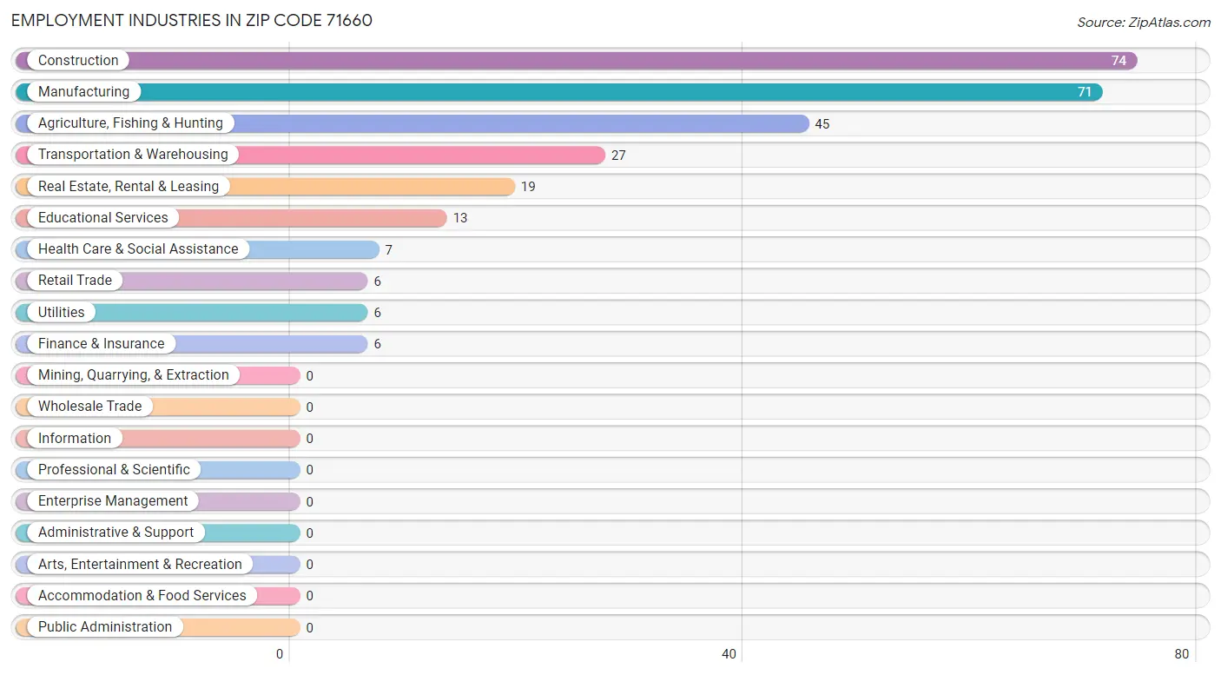Click the Construction bar label
This screenshot has width=1221, height=675.
(x=78, y=61)
